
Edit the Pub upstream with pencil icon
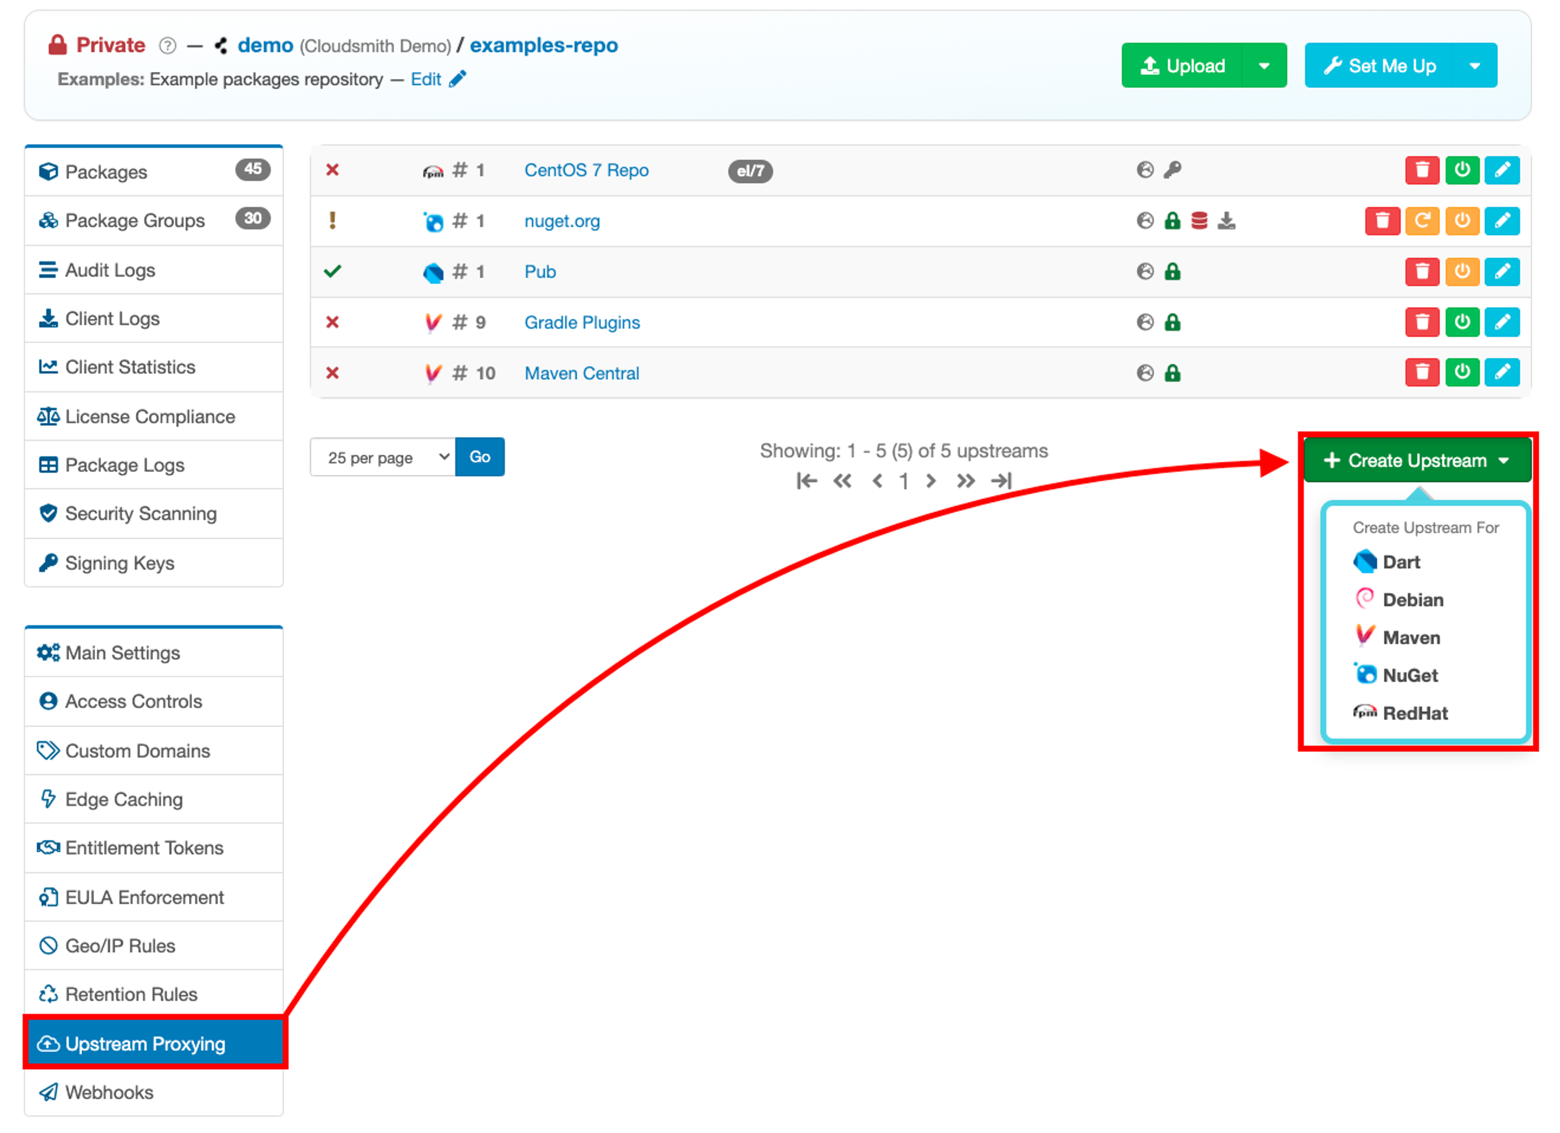click(1501, 272)
